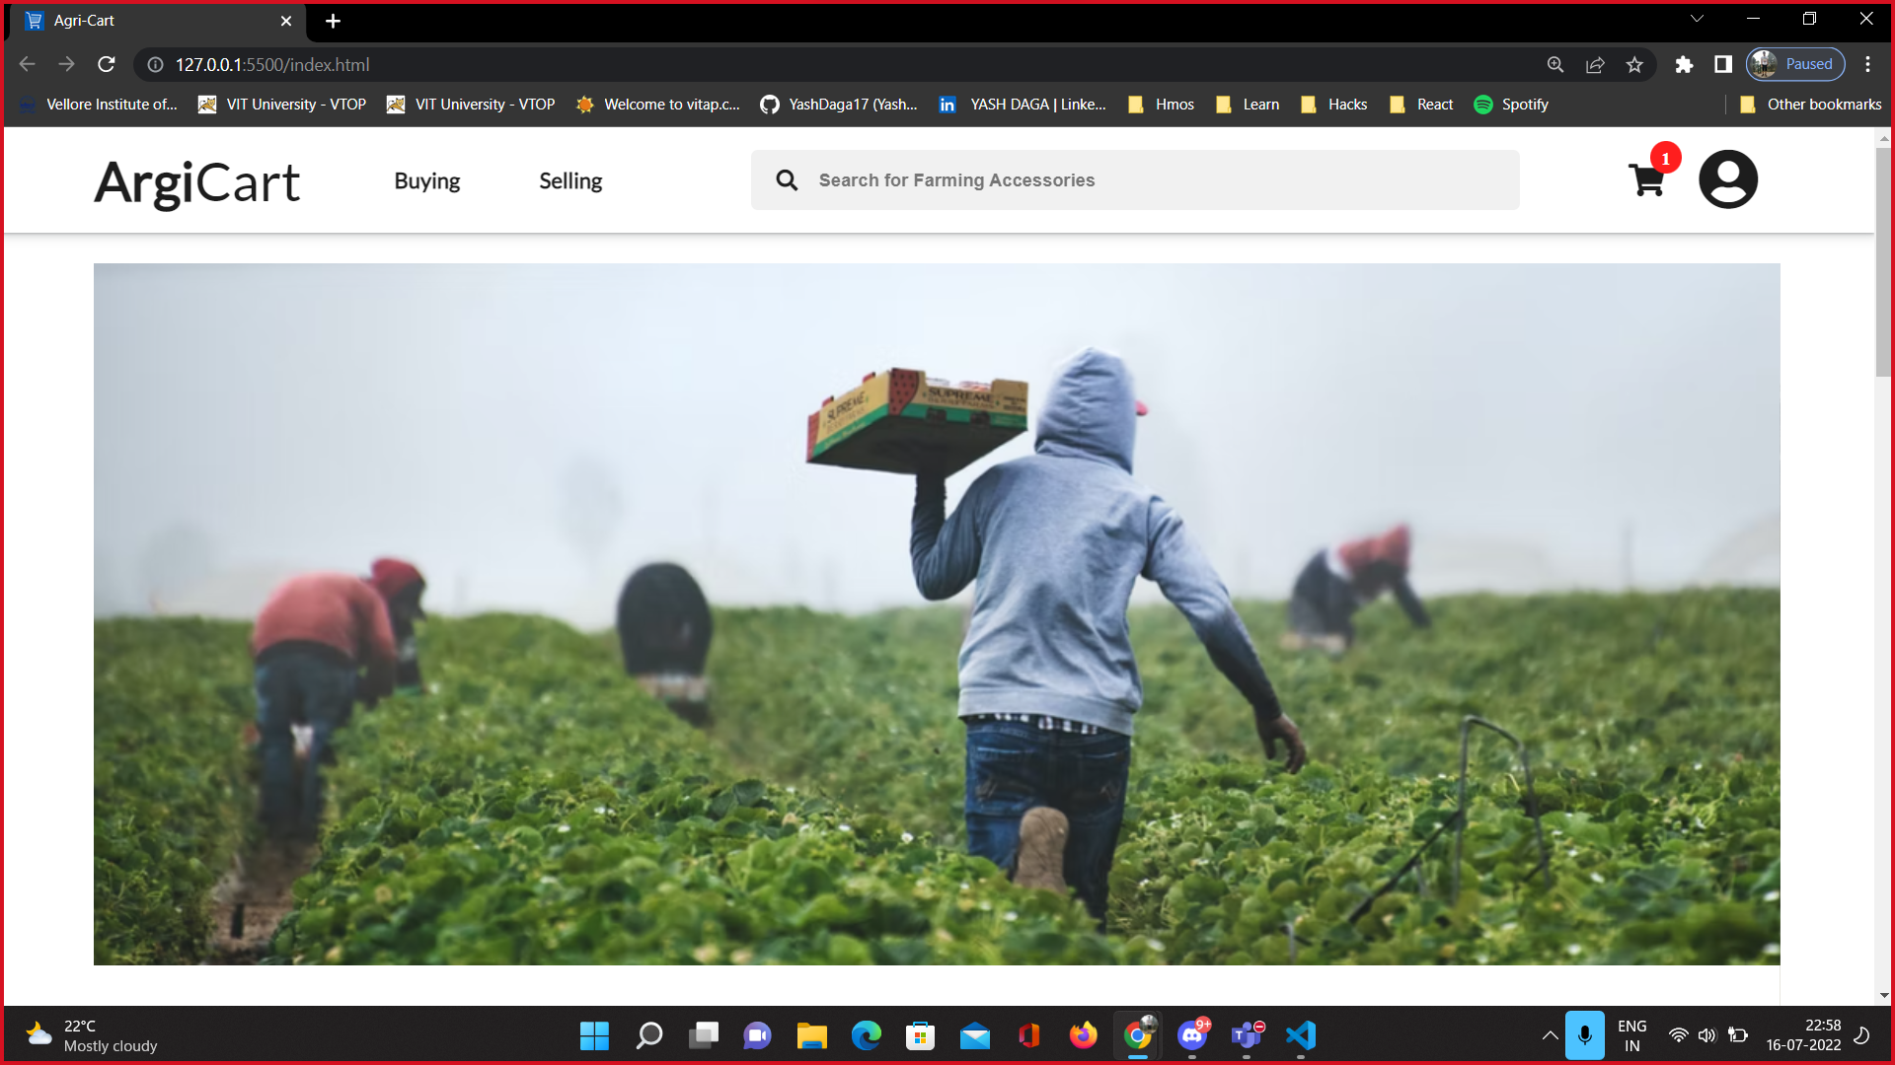The width and height of the screenshot is (1895, 1065).
Task: Open the shopping cart icon
Action: click(1646, 180)
